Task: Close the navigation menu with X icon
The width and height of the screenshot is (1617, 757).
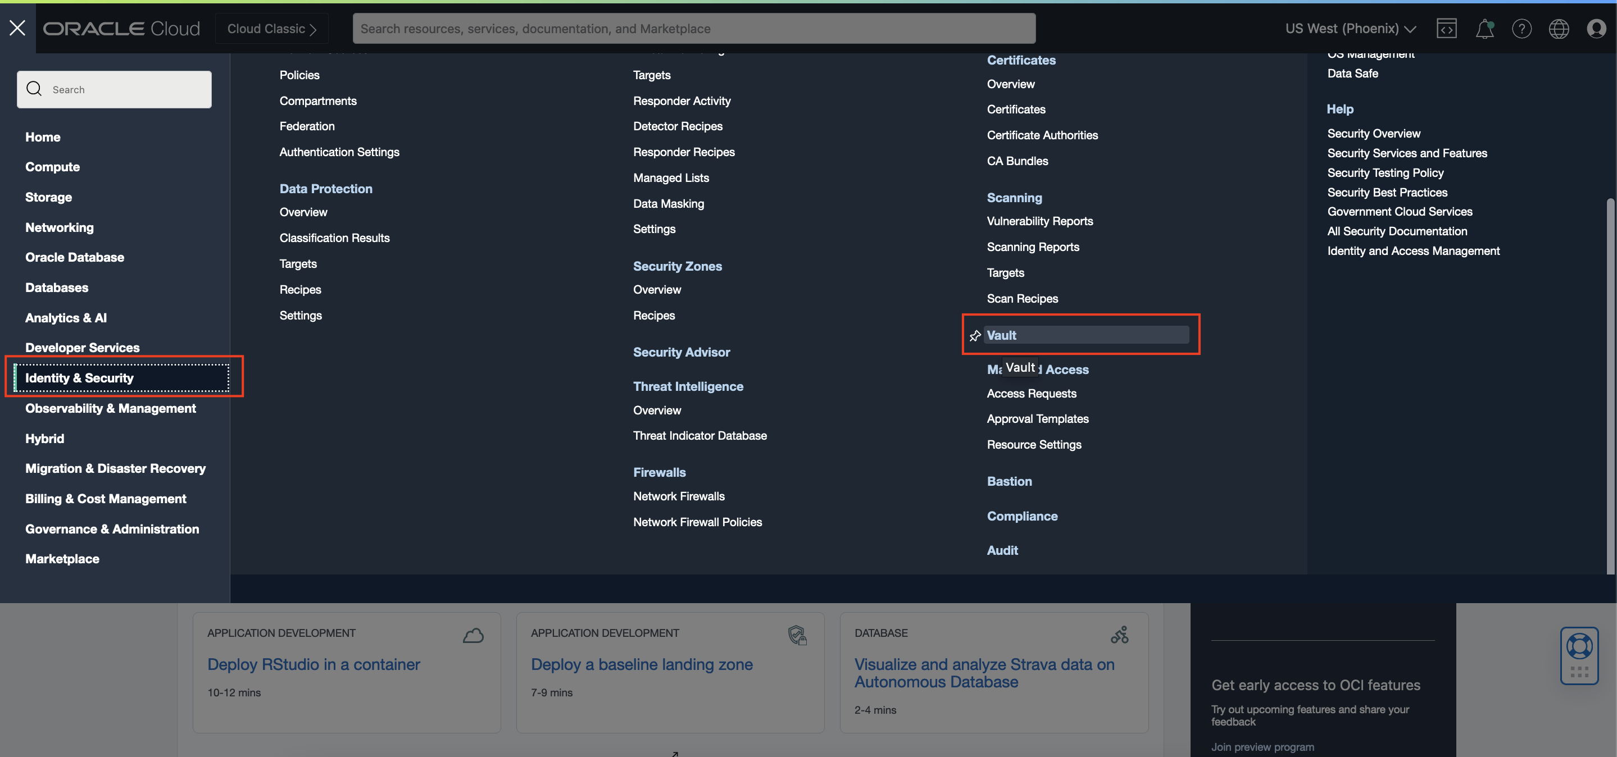Action: pos(17,28)
